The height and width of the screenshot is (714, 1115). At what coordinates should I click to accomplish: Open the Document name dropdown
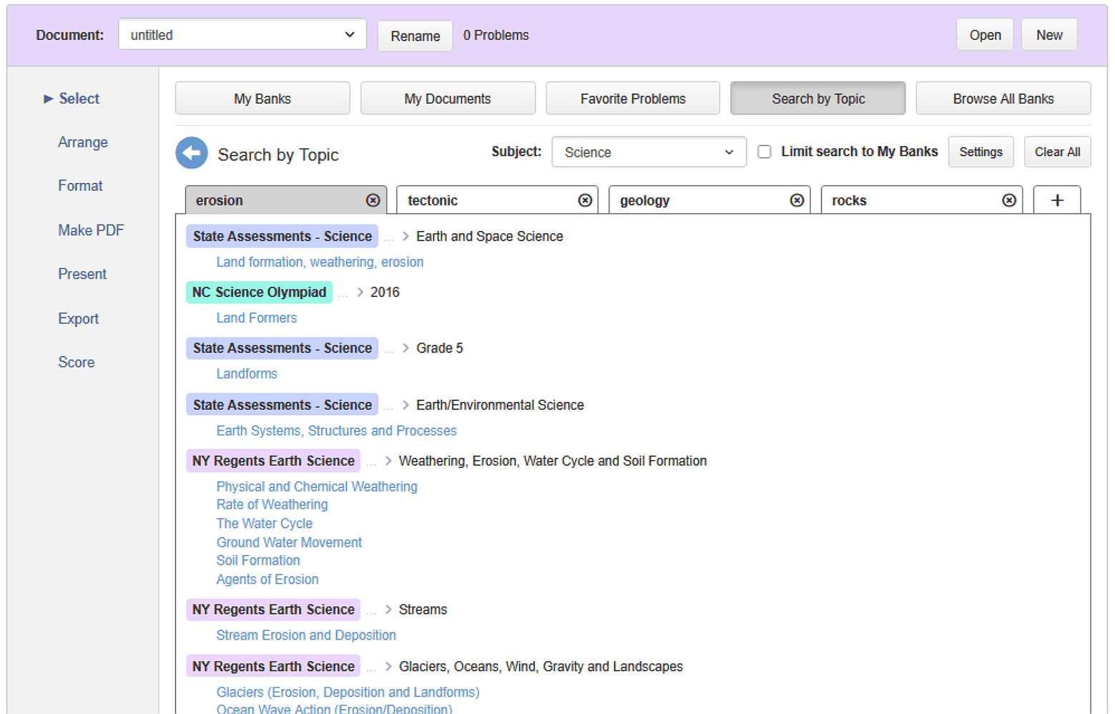pyautogui.click(x=242, y=34)
